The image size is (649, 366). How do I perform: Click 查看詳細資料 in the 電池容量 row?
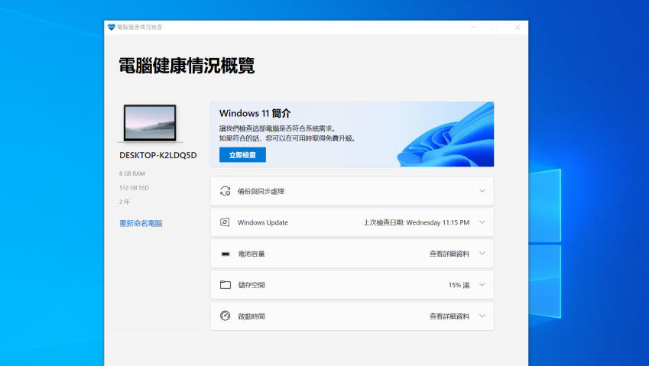pyautogui.click(x=449, y=254)
